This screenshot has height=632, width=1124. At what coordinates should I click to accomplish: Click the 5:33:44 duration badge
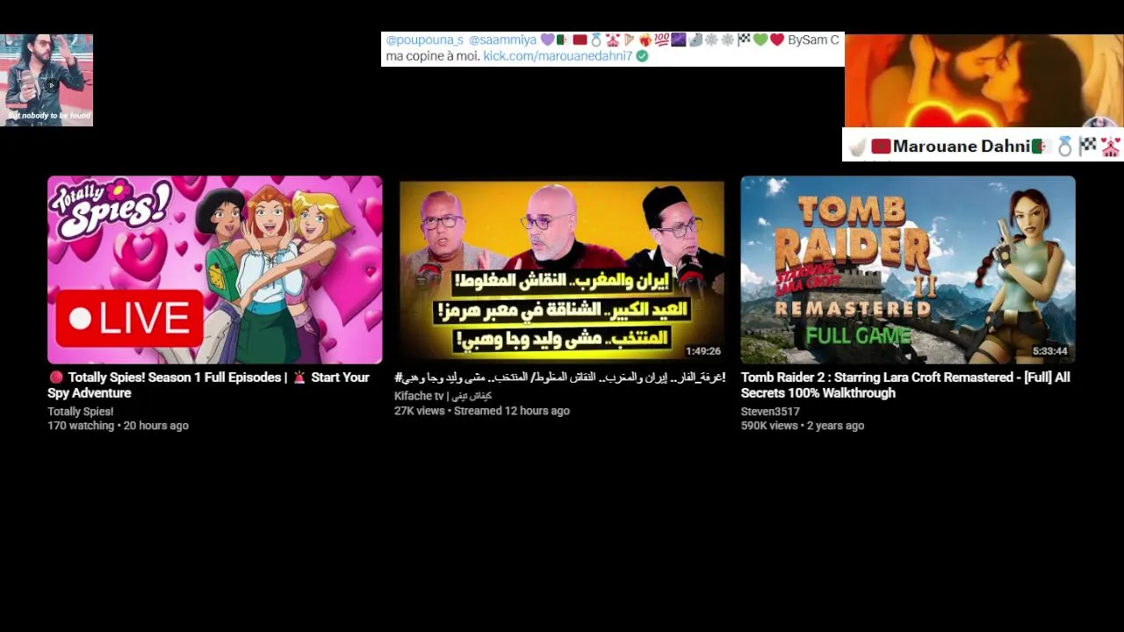1050,351
